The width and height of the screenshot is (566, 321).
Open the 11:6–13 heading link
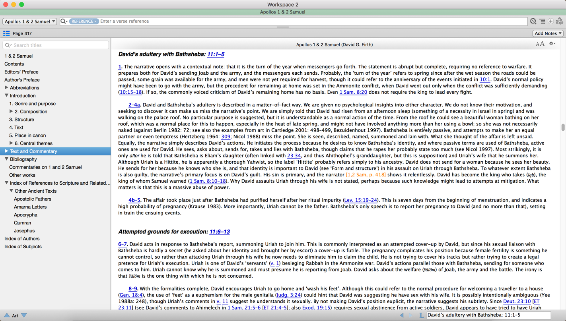point(220,232)
